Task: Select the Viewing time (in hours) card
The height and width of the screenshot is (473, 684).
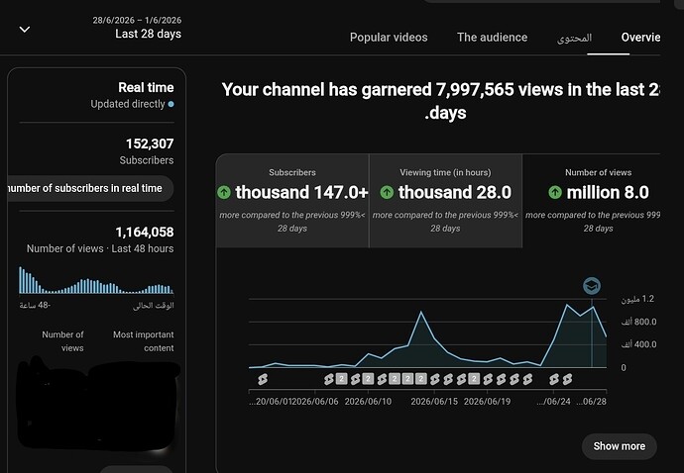Action: pyautogui.click(x=445, y=200)
